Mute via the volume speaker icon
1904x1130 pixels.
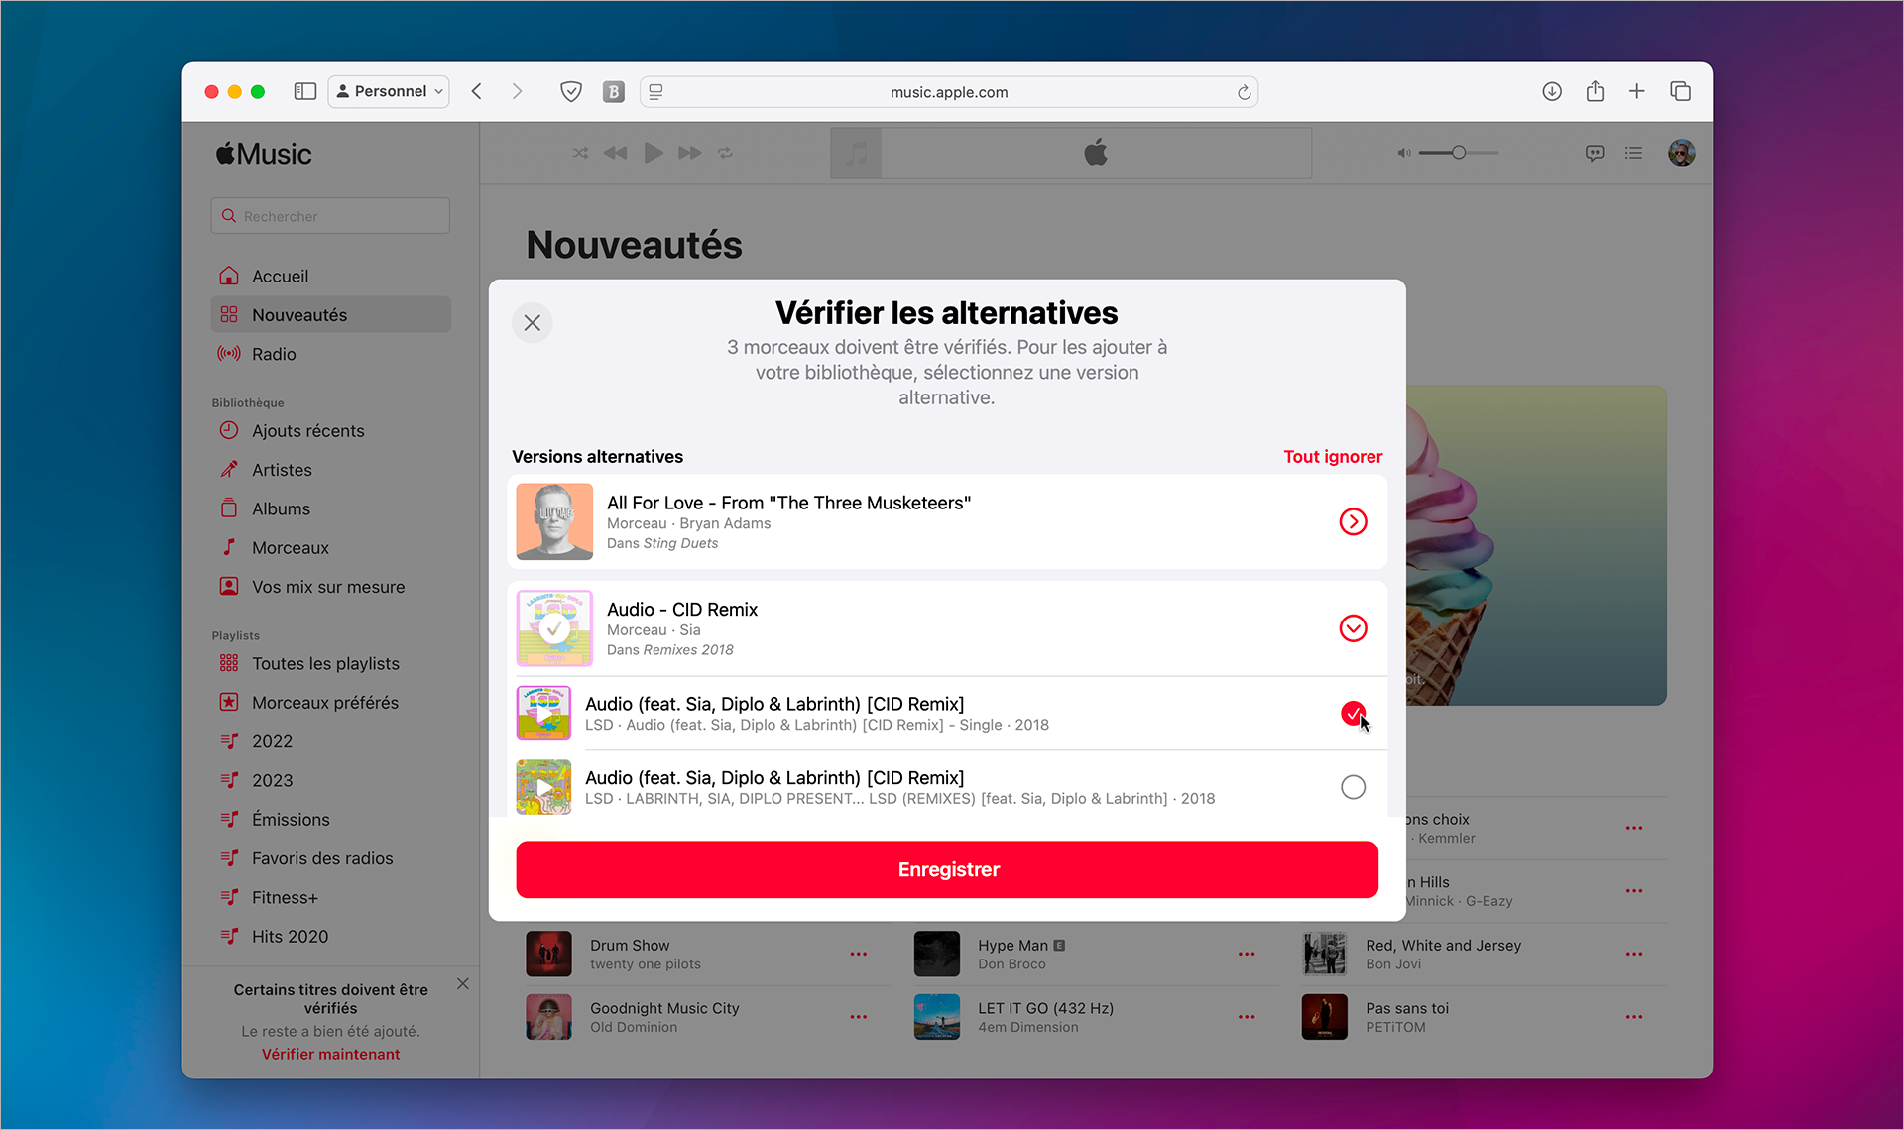1403,153
